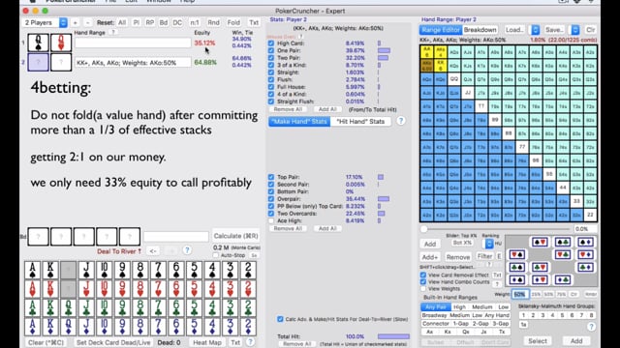Screen dimensions: 620x348
Task: Open help next to Deal To River
Action: point(187,250)
